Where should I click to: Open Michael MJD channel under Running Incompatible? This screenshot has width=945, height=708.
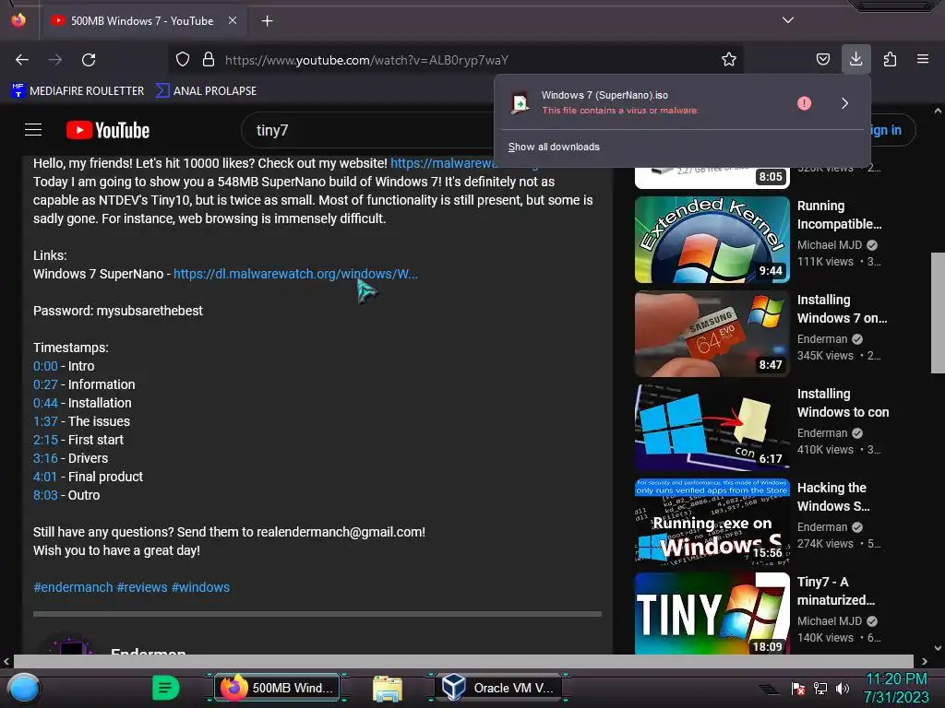tap(830, 245)
